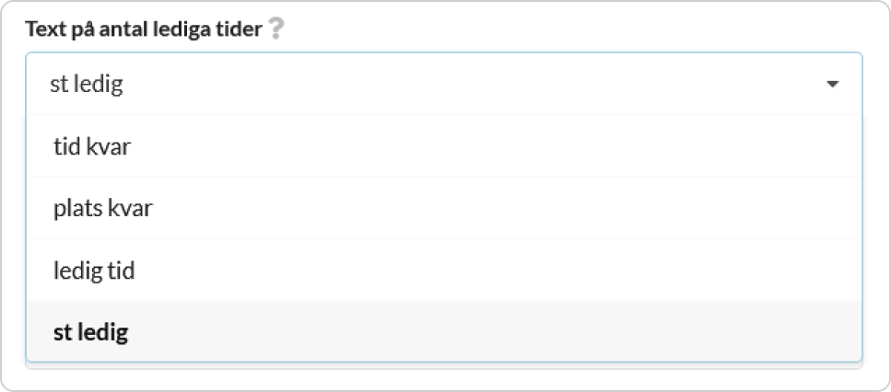Show tooltip via the question mark beside label
891x392 pixels.
276,29
